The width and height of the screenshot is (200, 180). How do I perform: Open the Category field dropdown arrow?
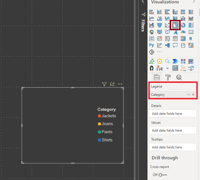click(189, 95)
